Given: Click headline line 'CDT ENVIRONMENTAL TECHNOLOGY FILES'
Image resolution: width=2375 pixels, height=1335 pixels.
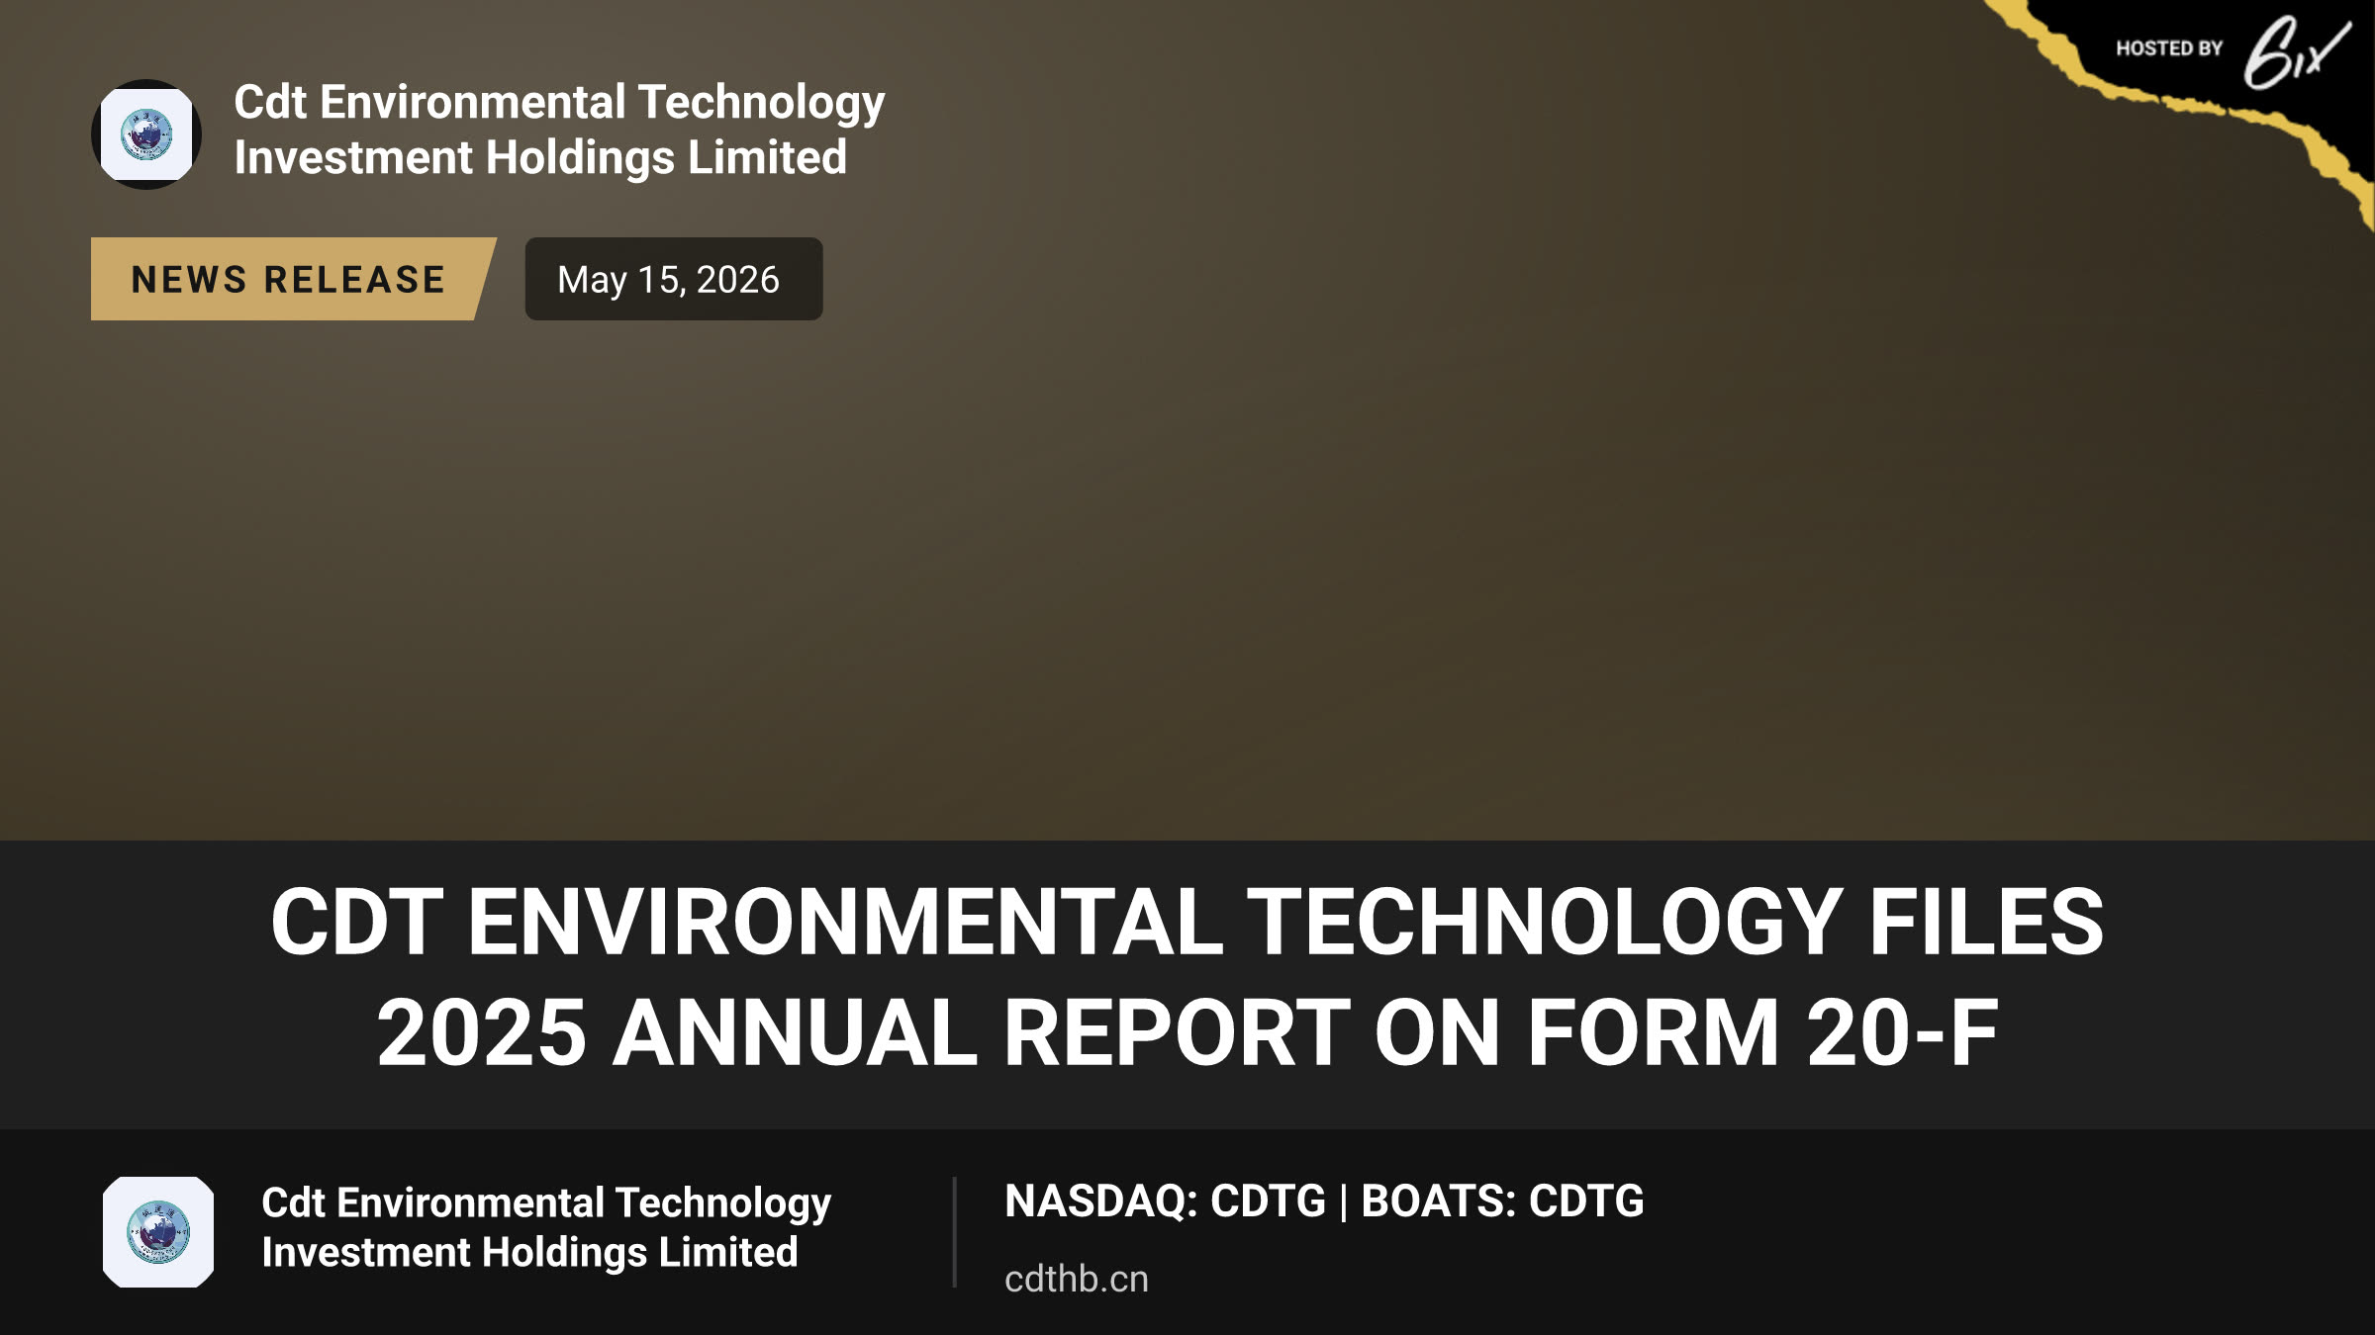Looking at the screenshot, I should click(1187, 922).
